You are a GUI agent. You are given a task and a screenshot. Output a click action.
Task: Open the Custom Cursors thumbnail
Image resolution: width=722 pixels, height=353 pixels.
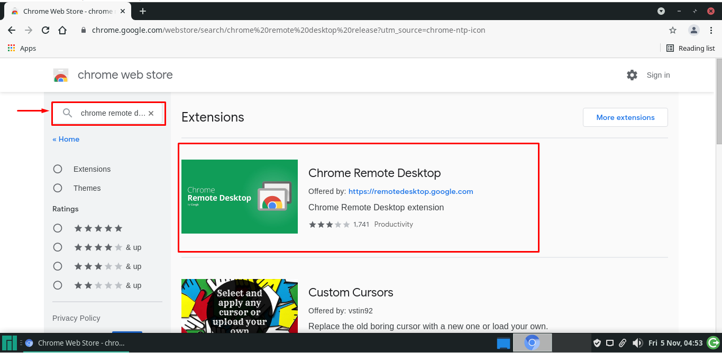tap(240, 306)
